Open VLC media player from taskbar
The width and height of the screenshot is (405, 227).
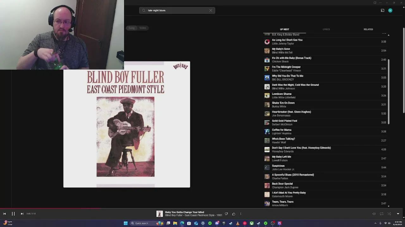click(238, 223)
